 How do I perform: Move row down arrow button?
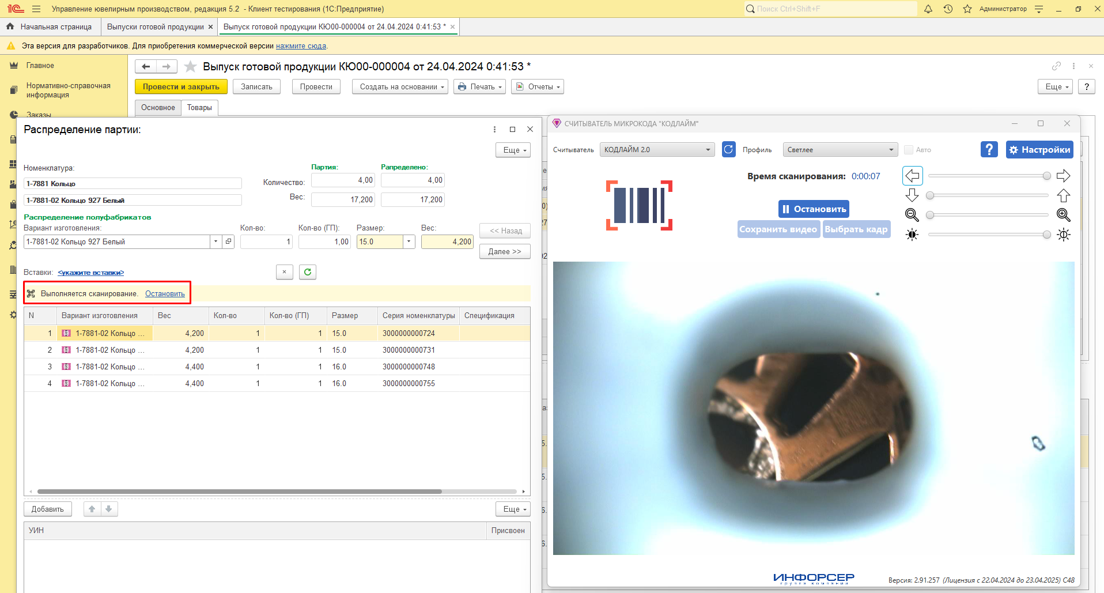109,509
